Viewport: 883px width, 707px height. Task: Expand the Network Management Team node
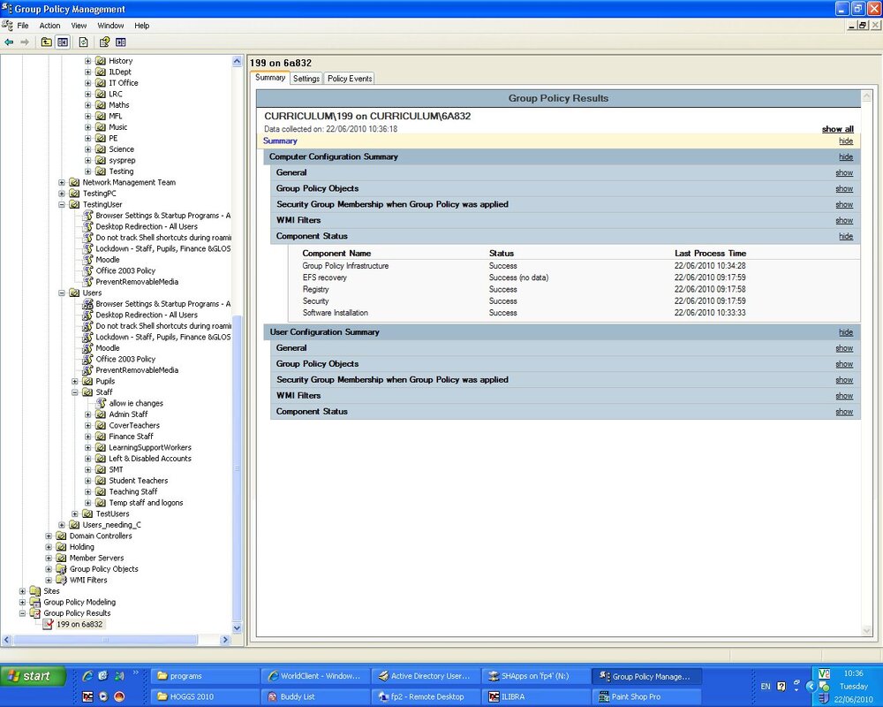[62, 183]
